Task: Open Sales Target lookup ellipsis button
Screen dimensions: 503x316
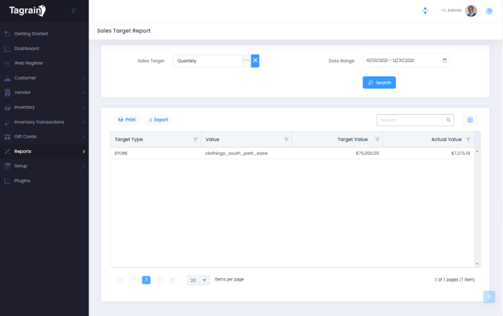Action: pyautogui.click(x=246, y=61)
